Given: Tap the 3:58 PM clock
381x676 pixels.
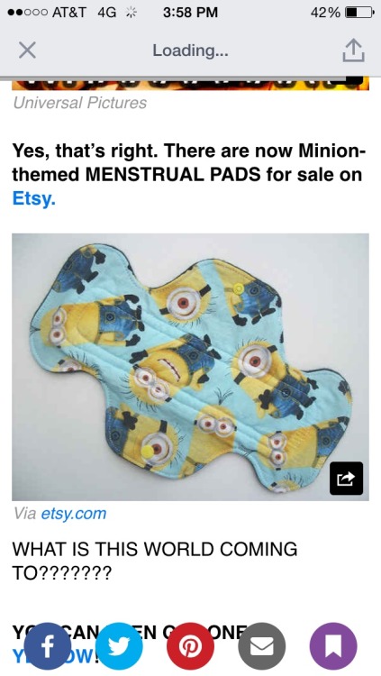Looking at the screenshot, I should tap(191, 13).
